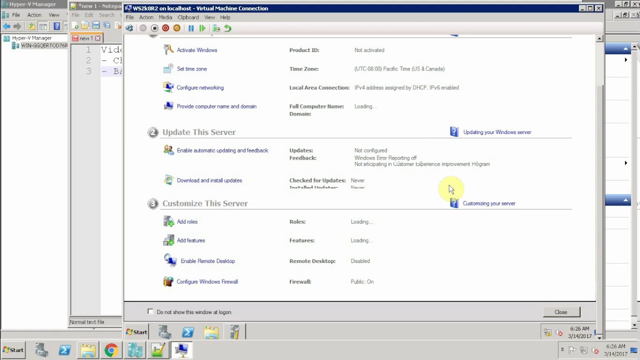The image size is (640, 360).
Task: Open PowerShell from the guest VM taskbar
Action: [x=188, y=332]
